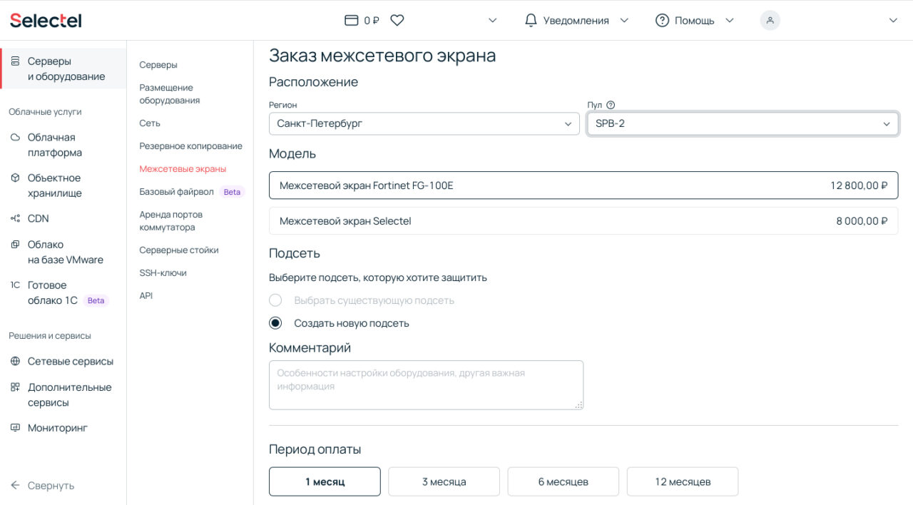Choose 6 месяцев payment period
This screenshot has width=913, height=505.
563,481
